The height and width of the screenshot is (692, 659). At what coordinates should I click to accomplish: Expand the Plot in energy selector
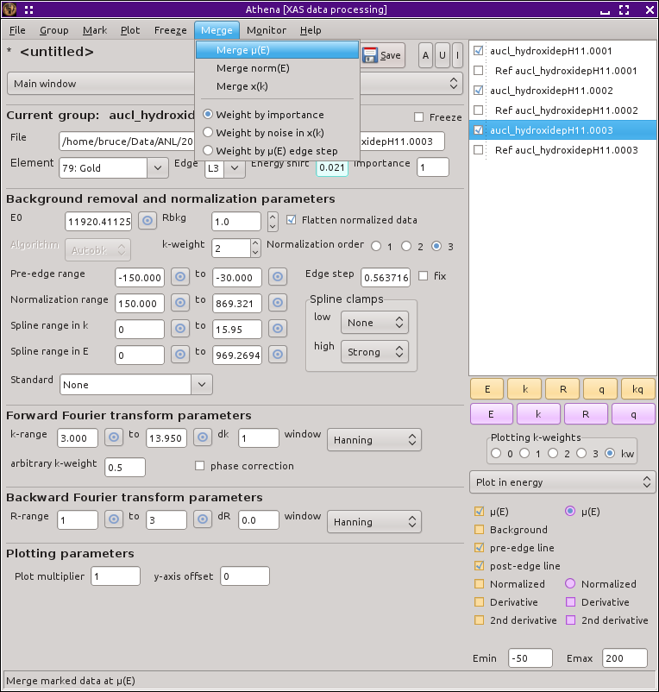[x=562, y=481]
